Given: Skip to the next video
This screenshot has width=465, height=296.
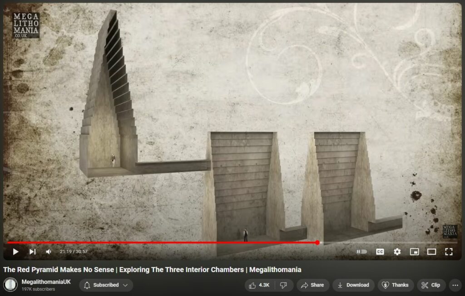Looking at the screenshot, I should (x=32, y=252).
